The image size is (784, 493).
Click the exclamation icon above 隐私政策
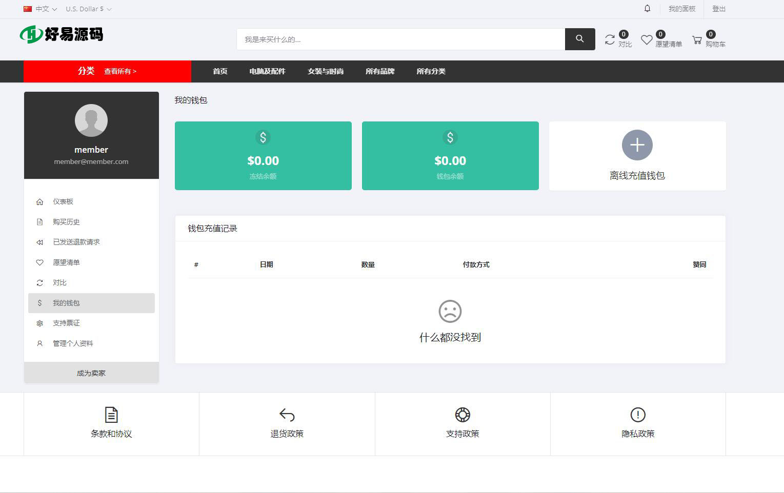(x=638, y=415)
